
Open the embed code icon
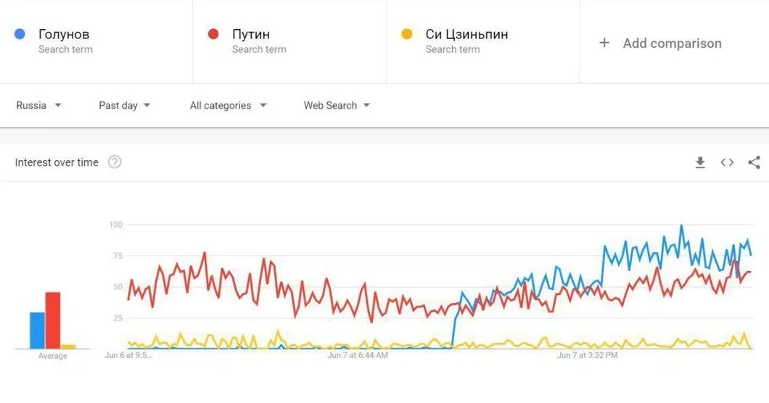pos(727,162)
